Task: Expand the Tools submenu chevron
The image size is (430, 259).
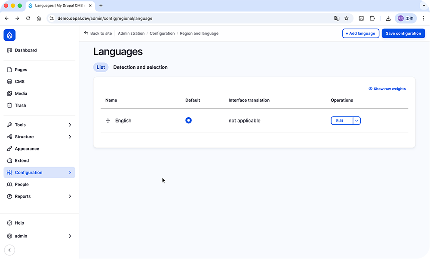Action: tap(70, 125)
